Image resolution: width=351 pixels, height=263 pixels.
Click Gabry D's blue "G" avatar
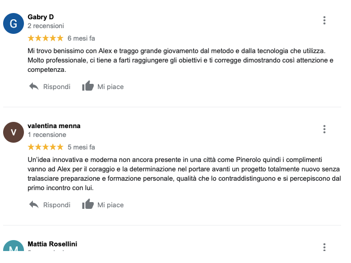(14, 23)
